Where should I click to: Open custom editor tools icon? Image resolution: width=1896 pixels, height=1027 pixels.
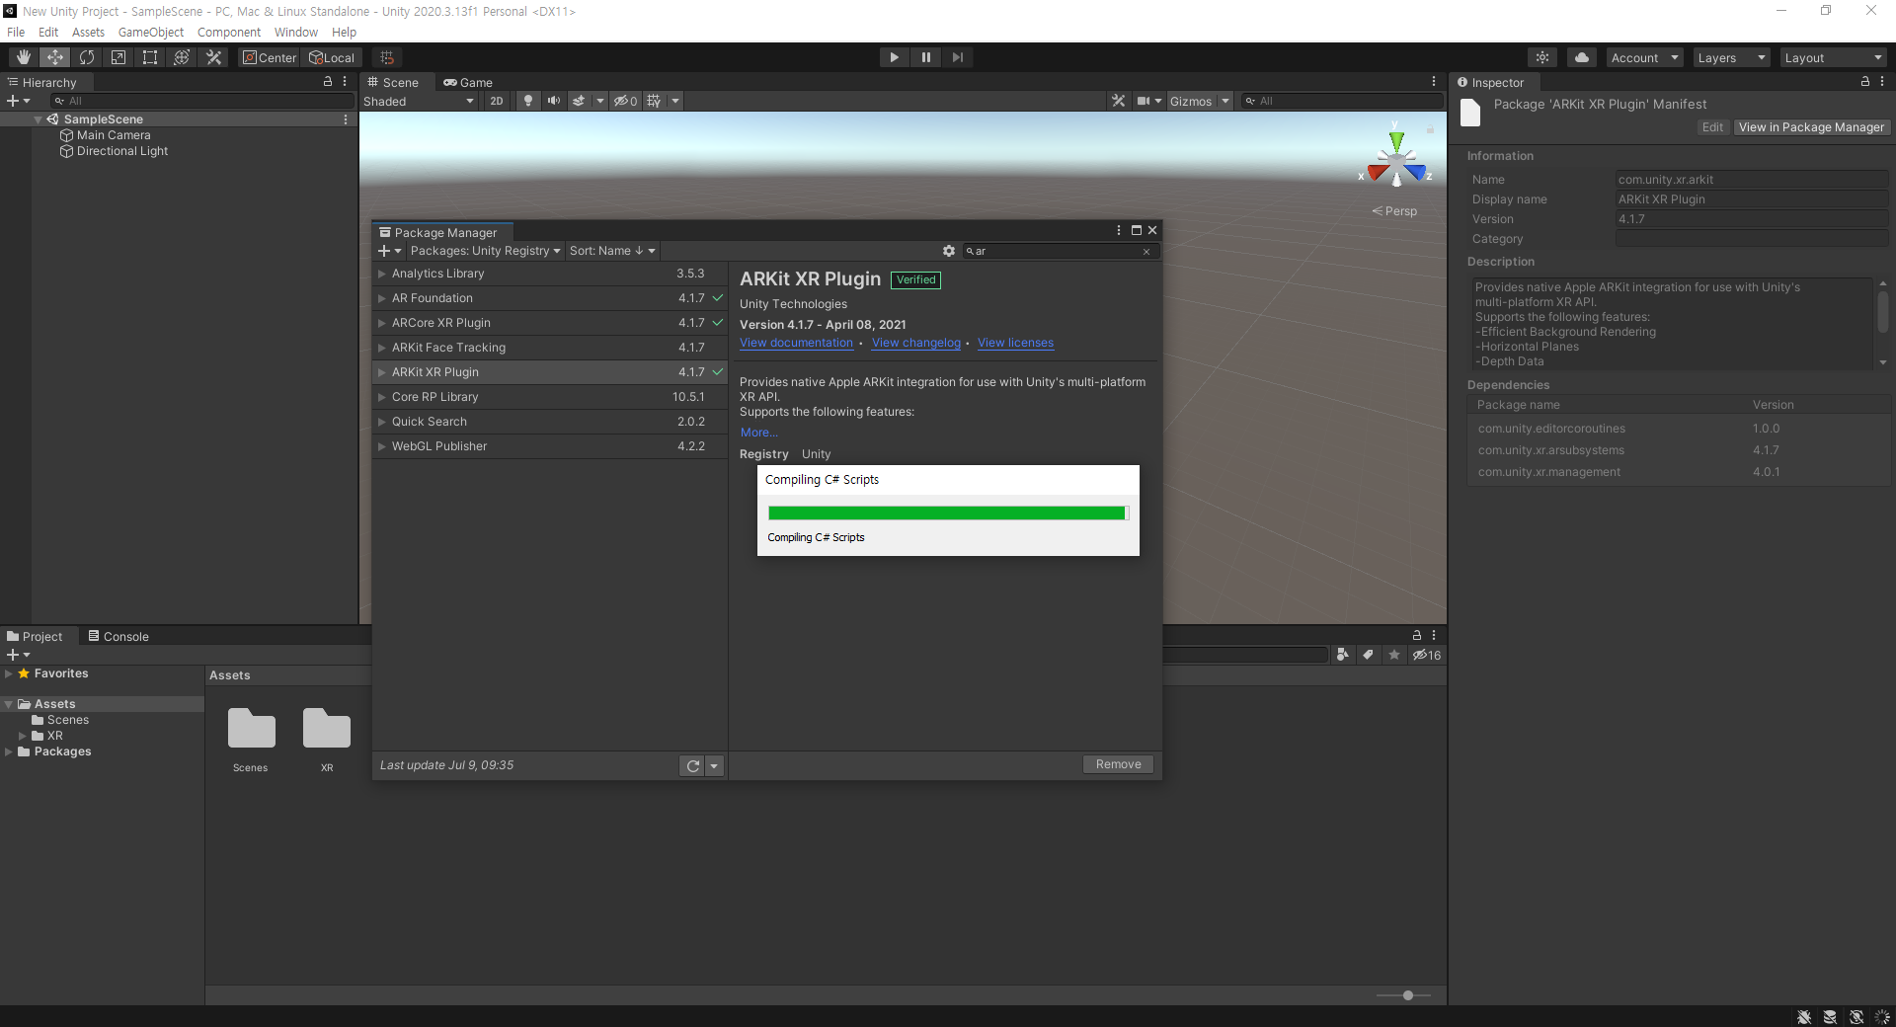(x=213, y=57)
